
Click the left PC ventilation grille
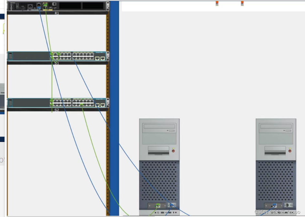click(x=159, y=181)
